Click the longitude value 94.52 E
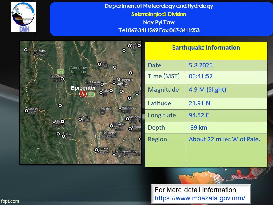 click(199, 115)
